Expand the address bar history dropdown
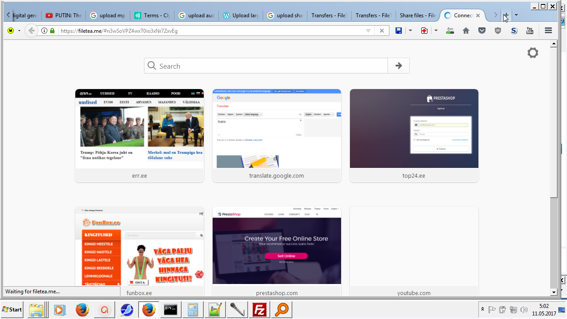Screen dimensions: 567x319 pyautogui.click(x=368, y=31)
